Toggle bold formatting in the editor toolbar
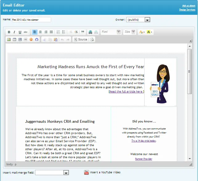This screenshot has height=181, width=198. 9,32
